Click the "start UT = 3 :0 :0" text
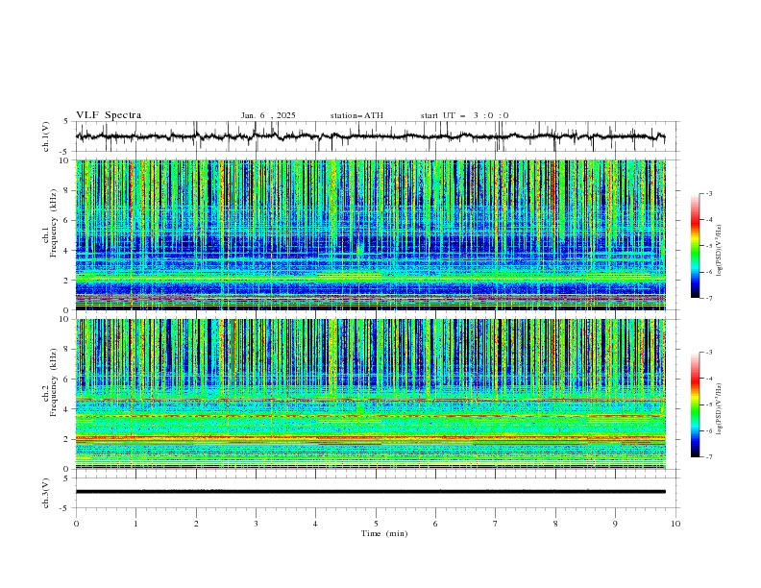The image size is (761, 588). tap(464, 115)
